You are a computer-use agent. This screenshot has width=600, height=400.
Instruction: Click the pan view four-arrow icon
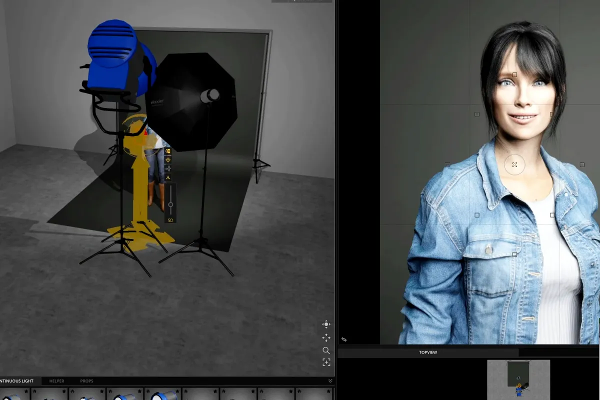326,337
